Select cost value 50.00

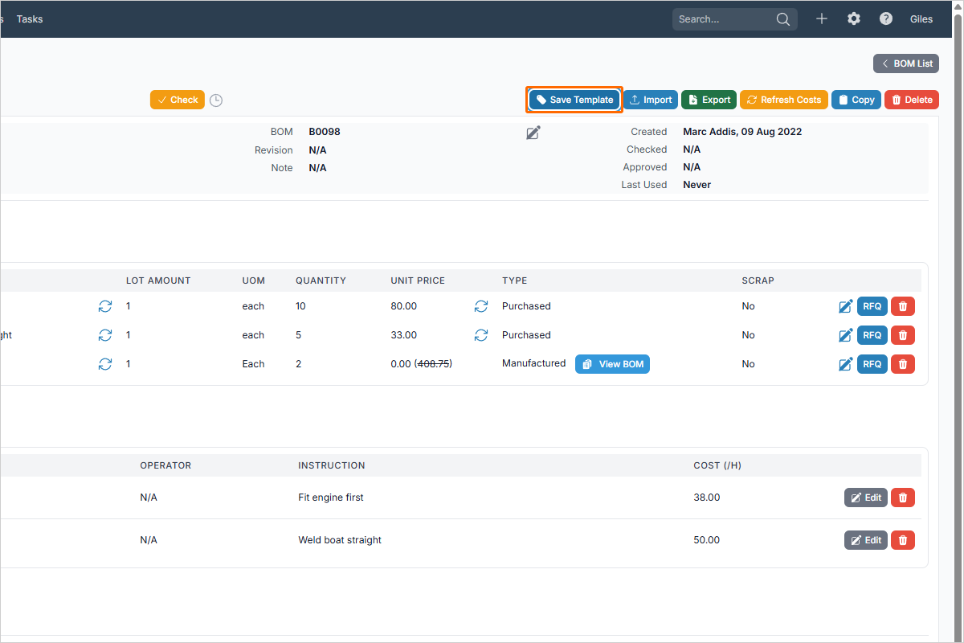coord(707,540)
